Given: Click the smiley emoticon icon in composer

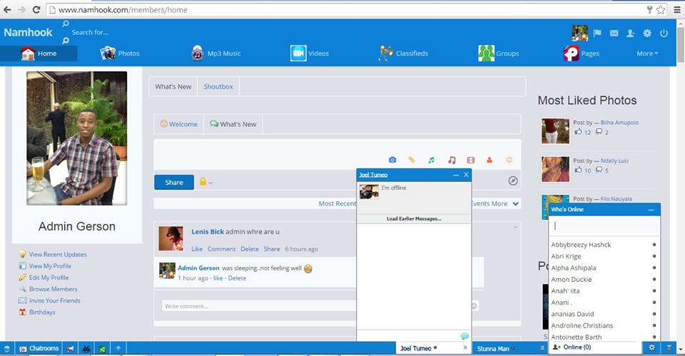Looking at the screenshot, I should [509, 160].
